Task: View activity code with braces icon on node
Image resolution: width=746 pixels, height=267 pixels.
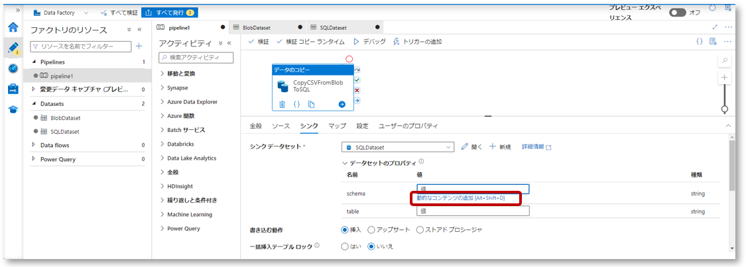Action: [x=296, y=104]
